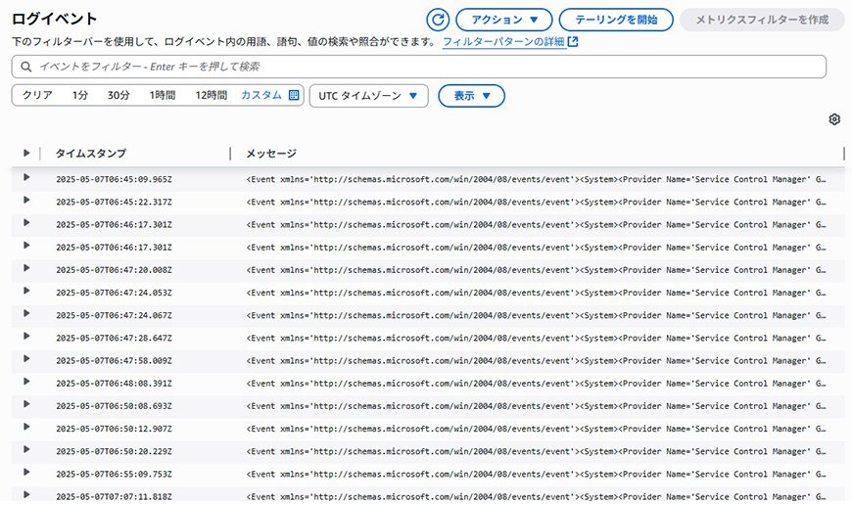Expand all rows using header triangle
The height and width of the screenshot is (505, 852).
(26, 153)
